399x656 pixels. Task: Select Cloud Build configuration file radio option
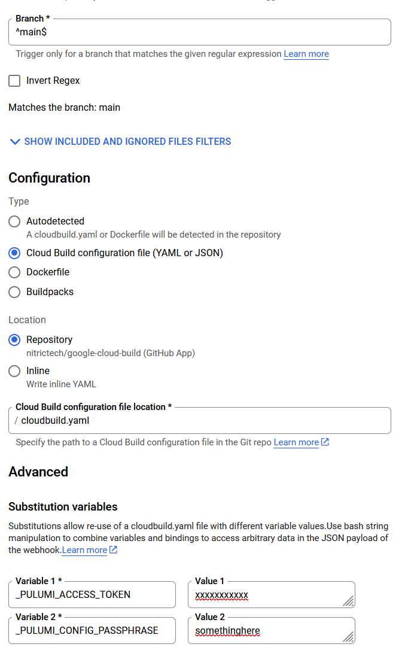[x=14, y=253]
